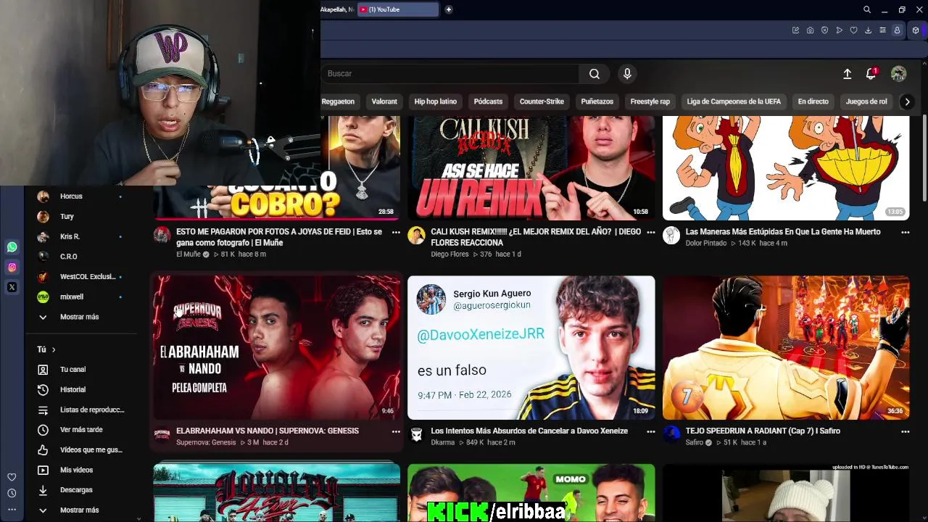The image size is (928, 522).
Task: Open options menu for Las Maneras Más Estúpidas video
Action: coord(905,232)
